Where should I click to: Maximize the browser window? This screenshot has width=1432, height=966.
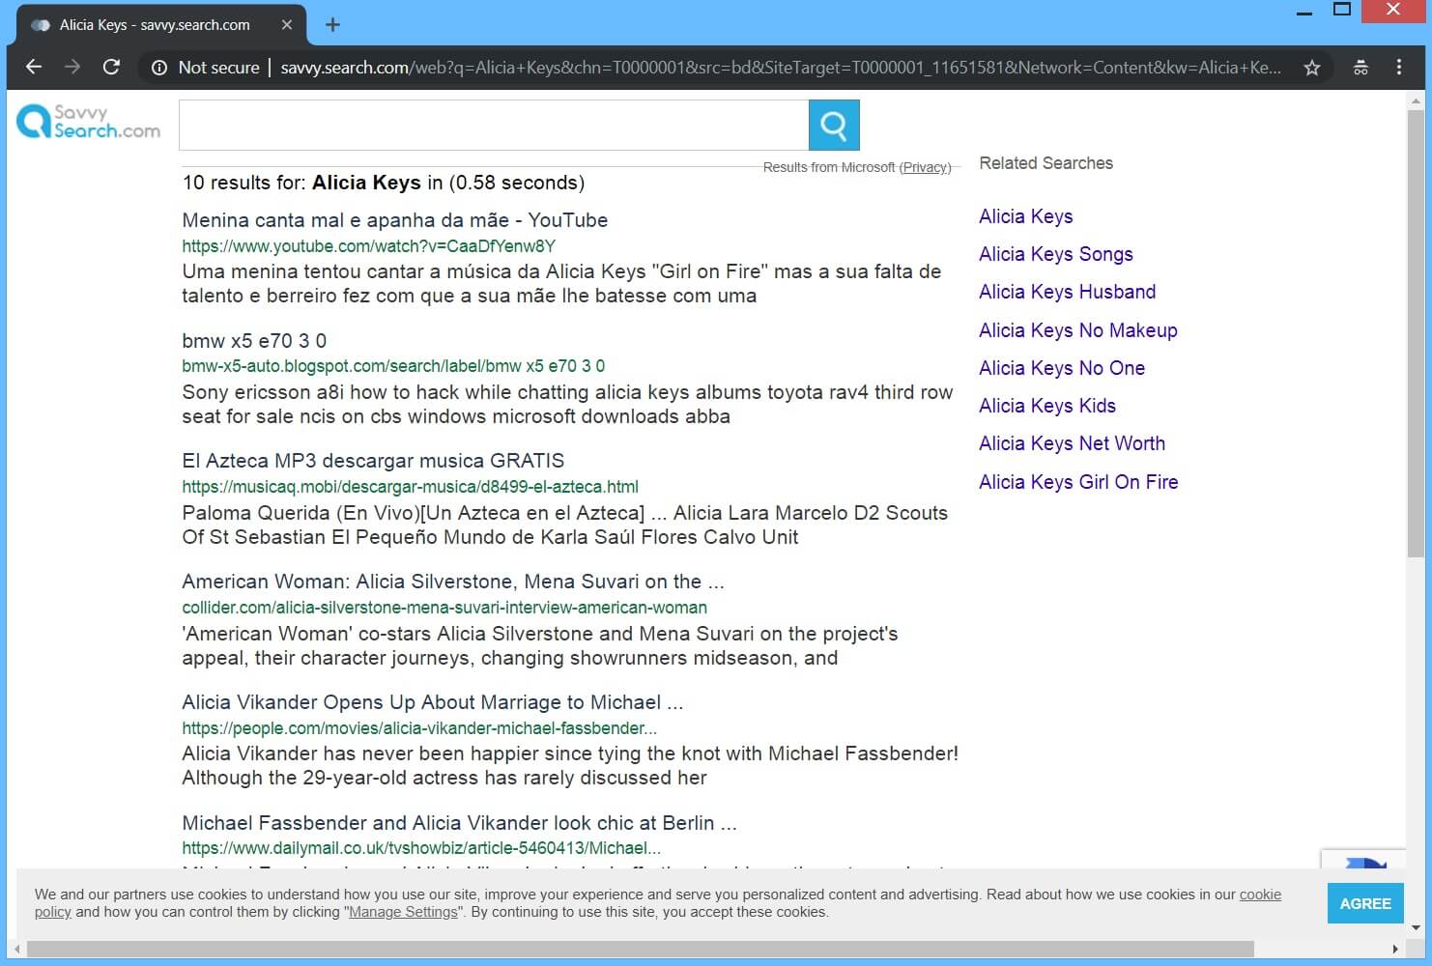1342,10
